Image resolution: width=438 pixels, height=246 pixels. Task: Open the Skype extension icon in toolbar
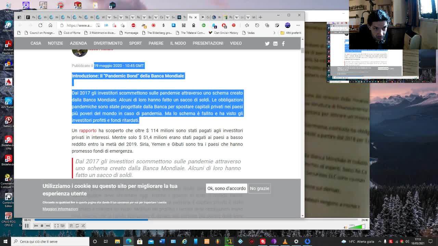click(173, 25)
